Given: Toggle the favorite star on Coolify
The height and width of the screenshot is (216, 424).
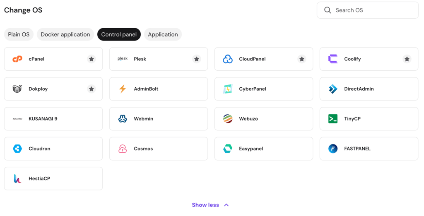Looking at the screenshot, I should coord(407,59).
